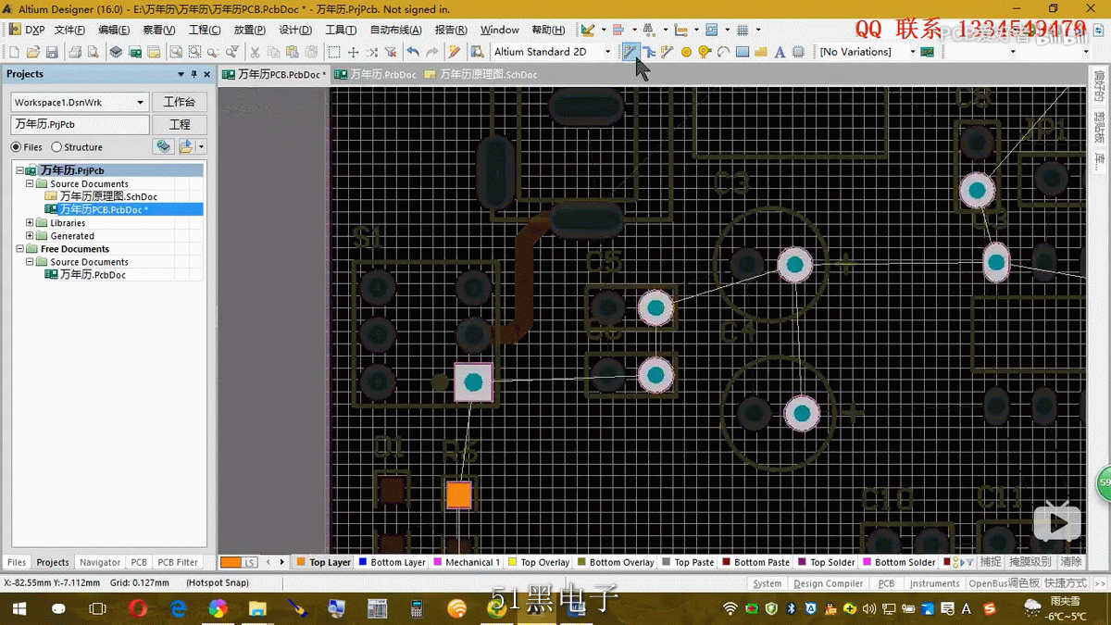
Task: Open the No Variations dropdown
Action: click(912, 52)
